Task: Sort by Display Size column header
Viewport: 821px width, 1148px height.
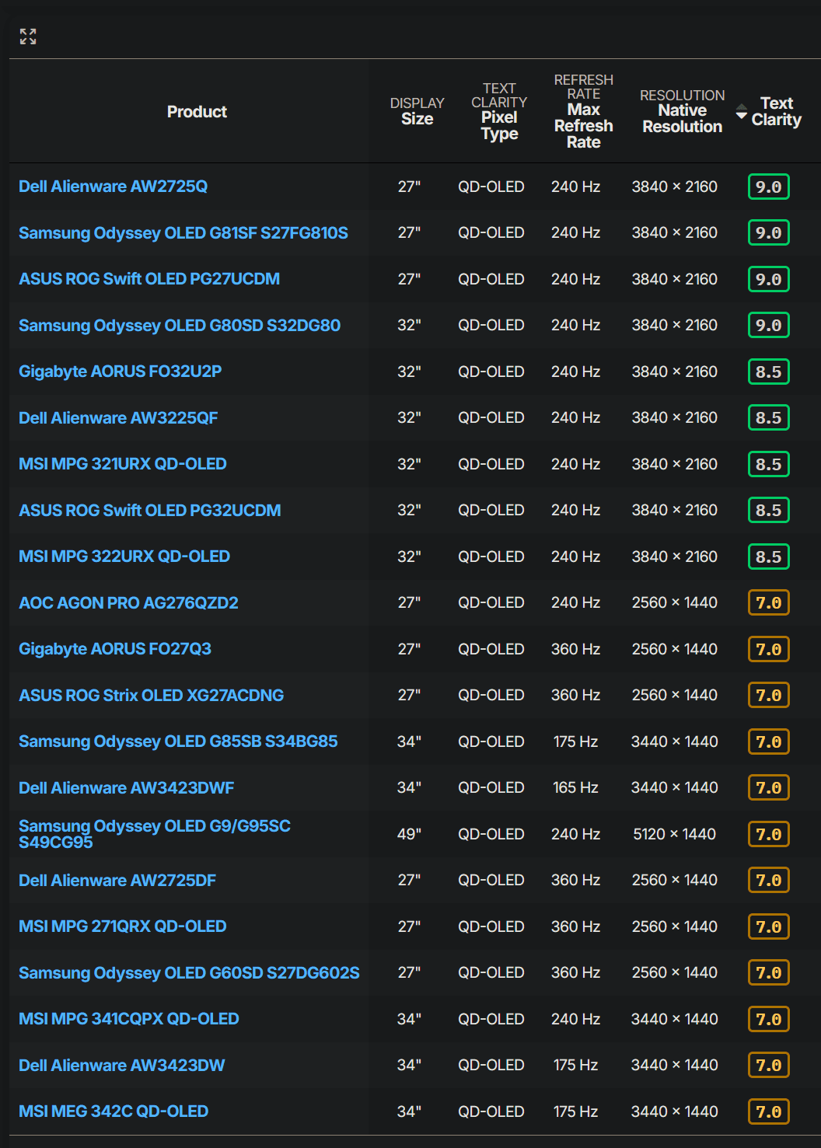Action: [417, 111]
